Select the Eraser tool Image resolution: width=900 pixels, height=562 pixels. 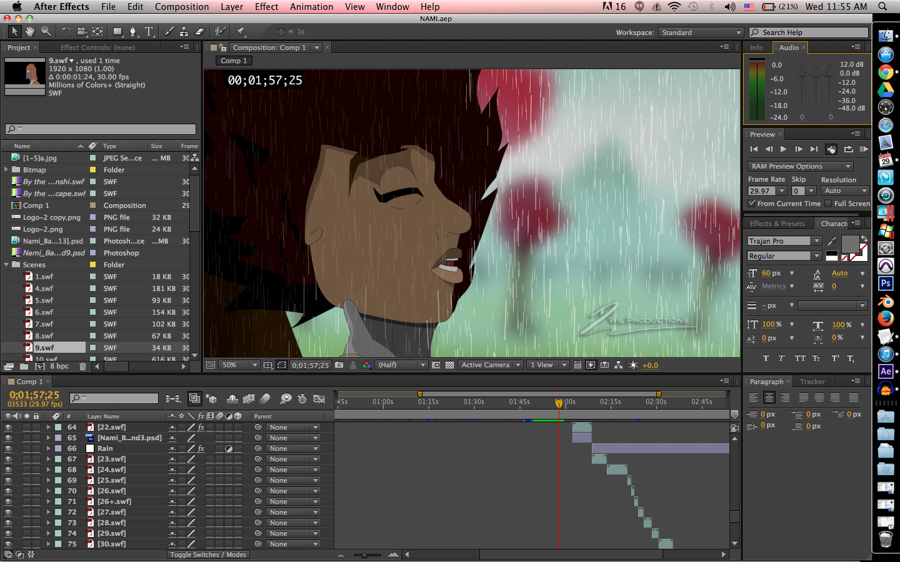point(200,31)
